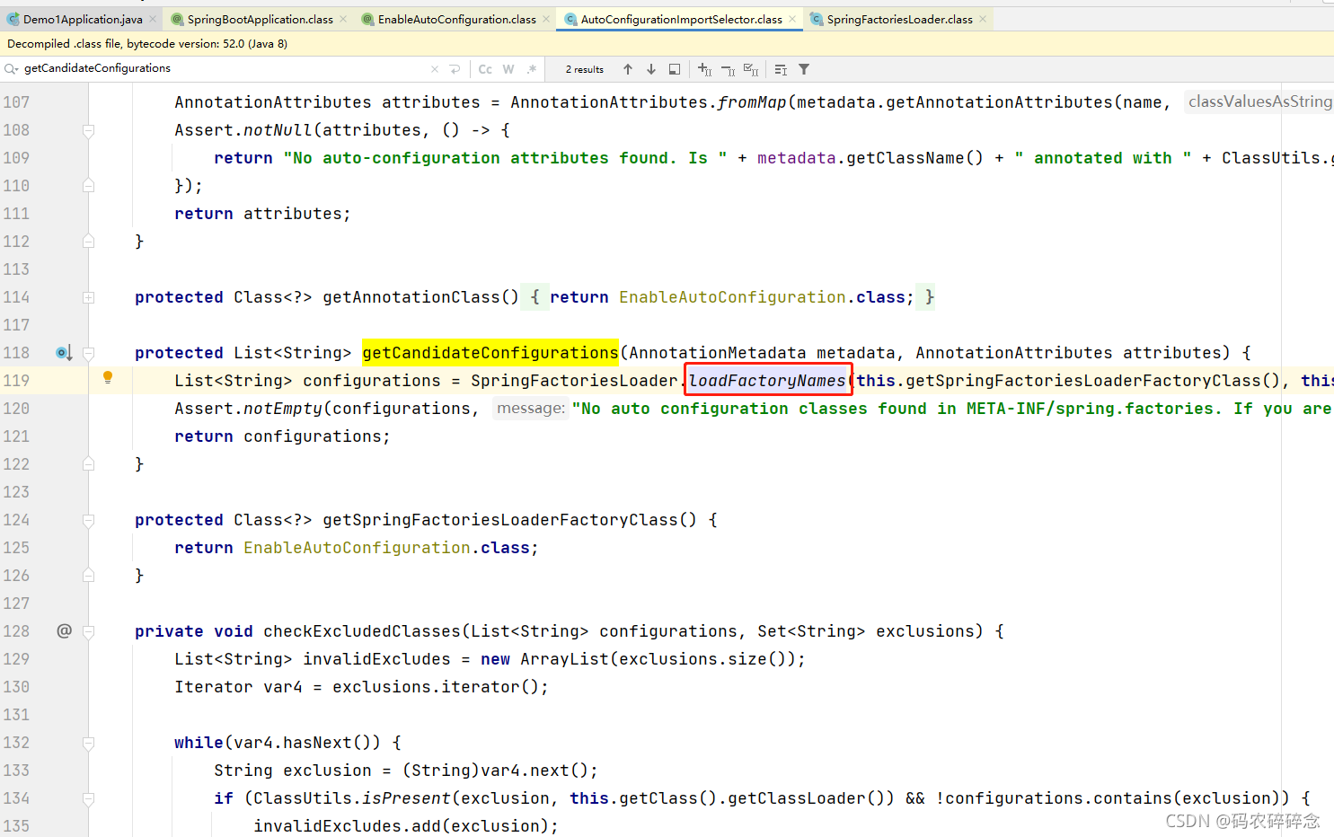This screenshot has width=1334, height=837.
Task: Click SpringFactoriesLoader on line 119
Action: [574, 381]
